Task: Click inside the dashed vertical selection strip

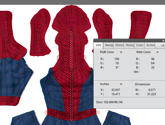Action: coord(71,76)
